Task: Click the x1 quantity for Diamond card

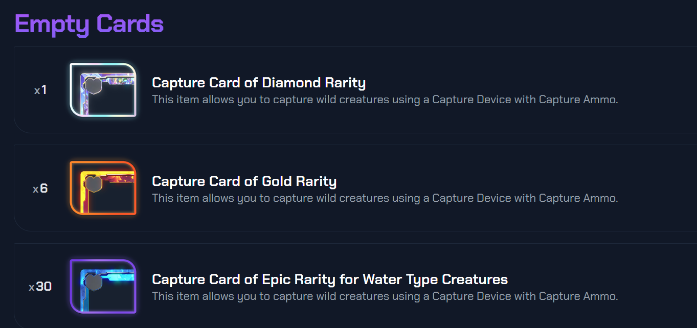Action: pyautogui.click(x=40, y=90)
